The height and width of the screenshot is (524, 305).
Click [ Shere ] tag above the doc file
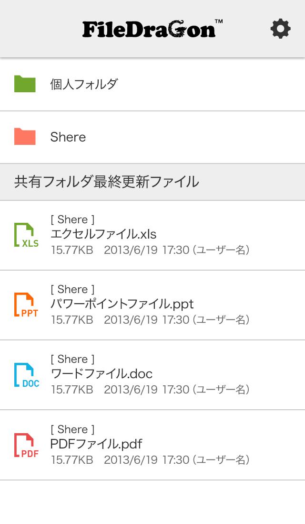pyautogui.click(x=72, y=359)
